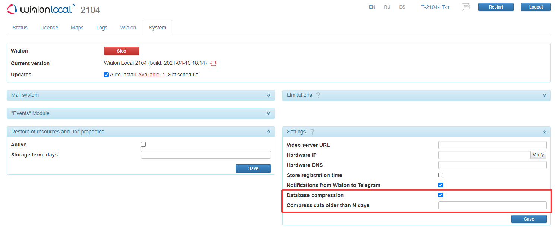This screenshot has width=559, height=231.
Task: Open the Set schedule link
Action: (183, 75)
